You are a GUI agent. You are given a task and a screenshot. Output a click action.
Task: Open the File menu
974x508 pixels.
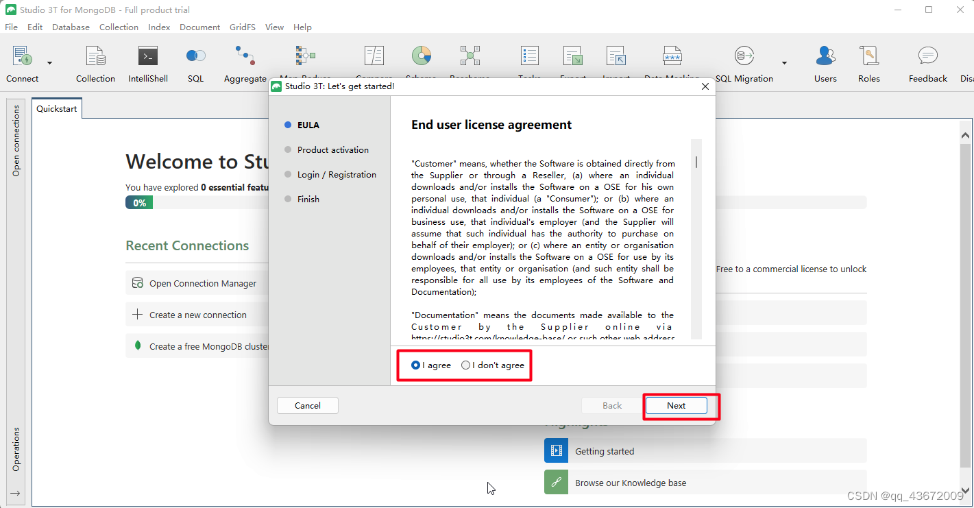(11, 27)
